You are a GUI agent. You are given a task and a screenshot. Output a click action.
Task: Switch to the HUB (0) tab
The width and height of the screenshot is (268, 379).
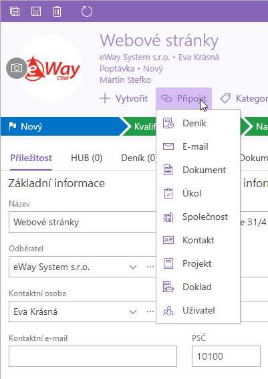coord(86,158)
